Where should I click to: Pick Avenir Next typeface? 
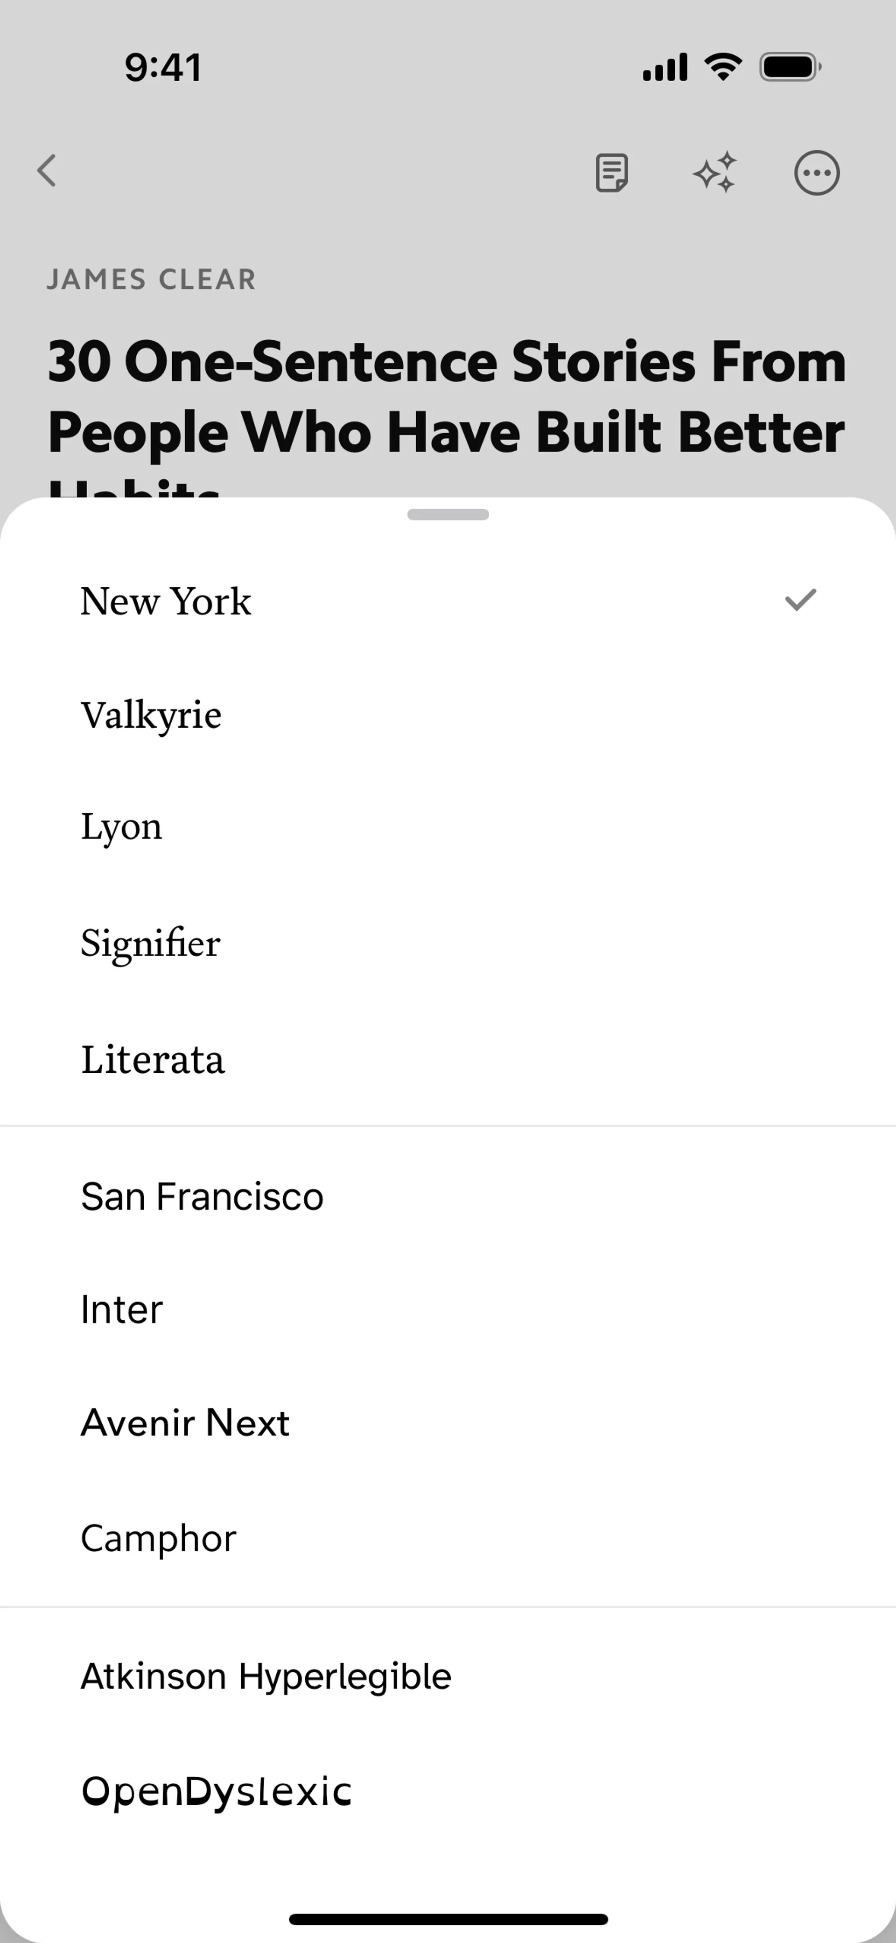point(185,1423)
